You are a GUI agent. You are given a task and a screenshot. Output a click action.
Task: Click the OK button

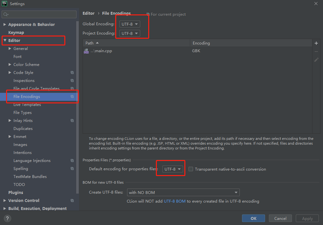point(253,218)
